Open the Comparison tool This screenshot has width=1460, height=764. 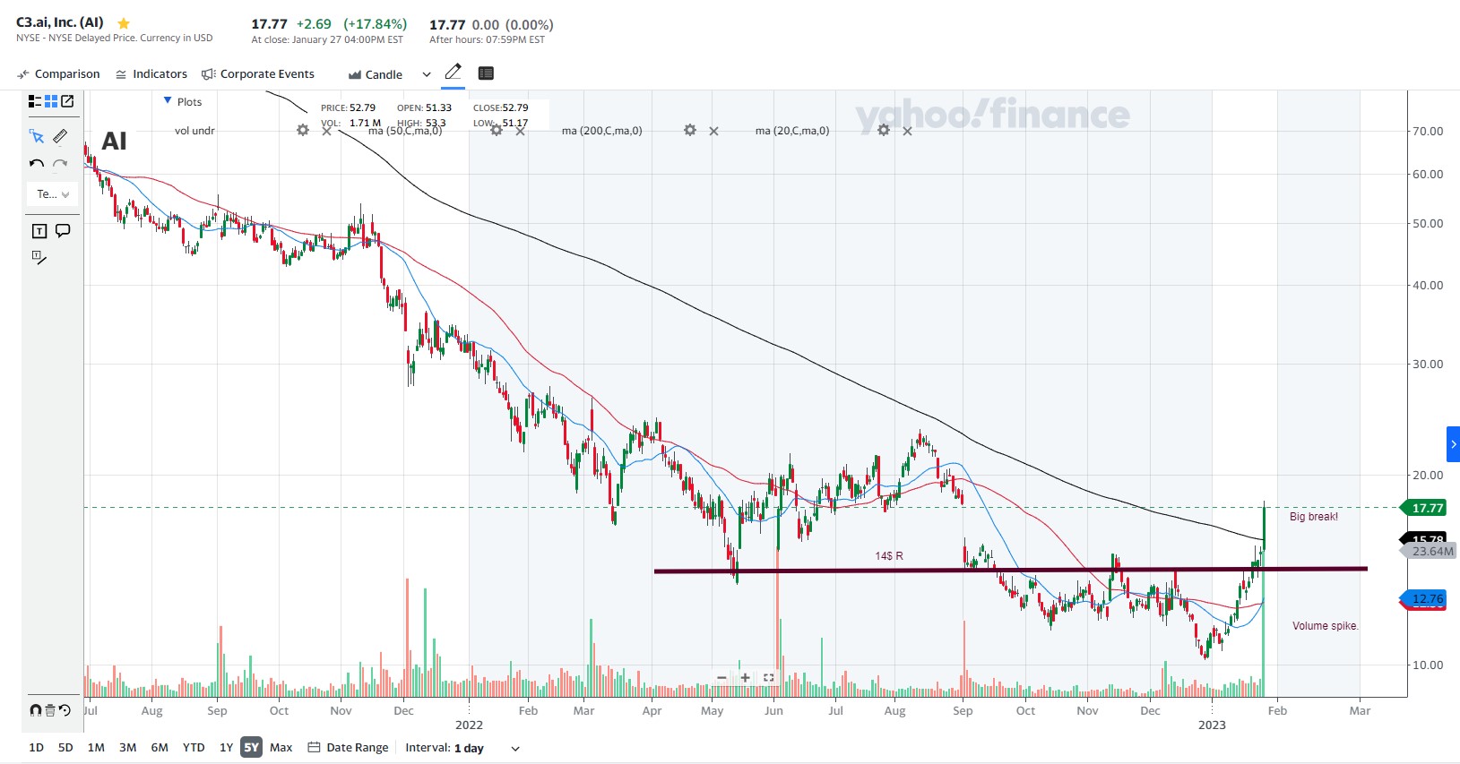coord(59,74)
